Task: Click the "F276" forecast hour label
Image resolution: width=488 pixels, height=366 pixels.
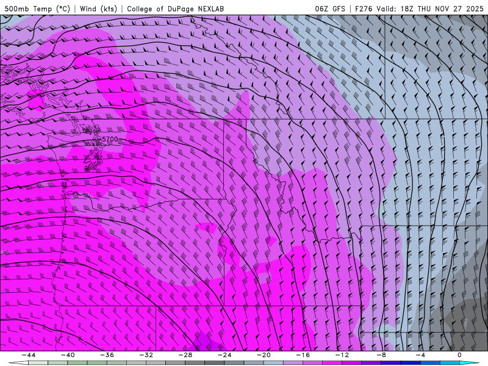Action: point(364,9)
